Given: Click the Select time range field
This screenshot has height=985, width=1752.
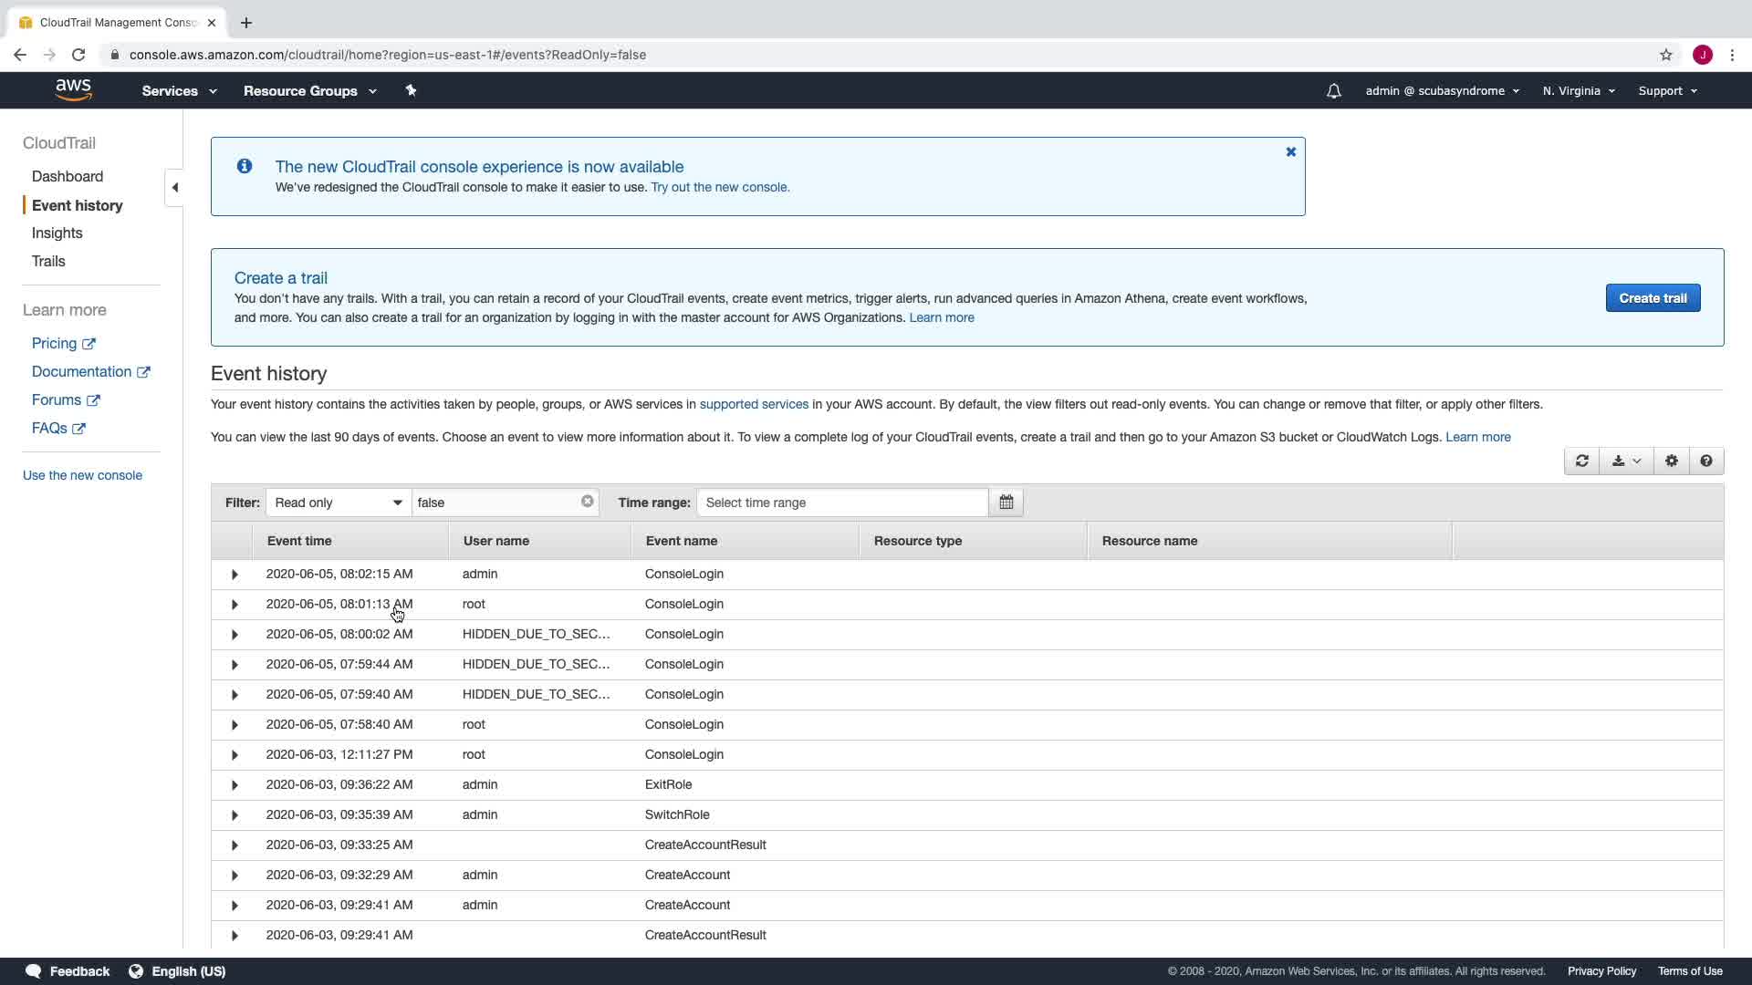Looking at the screenshot, I should click(841, 503).
